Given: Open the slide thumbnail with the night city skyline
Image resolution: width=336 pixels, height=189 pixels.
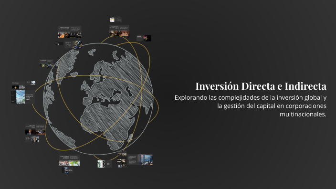Looking at the screenshot, I should tap(46, 63).
